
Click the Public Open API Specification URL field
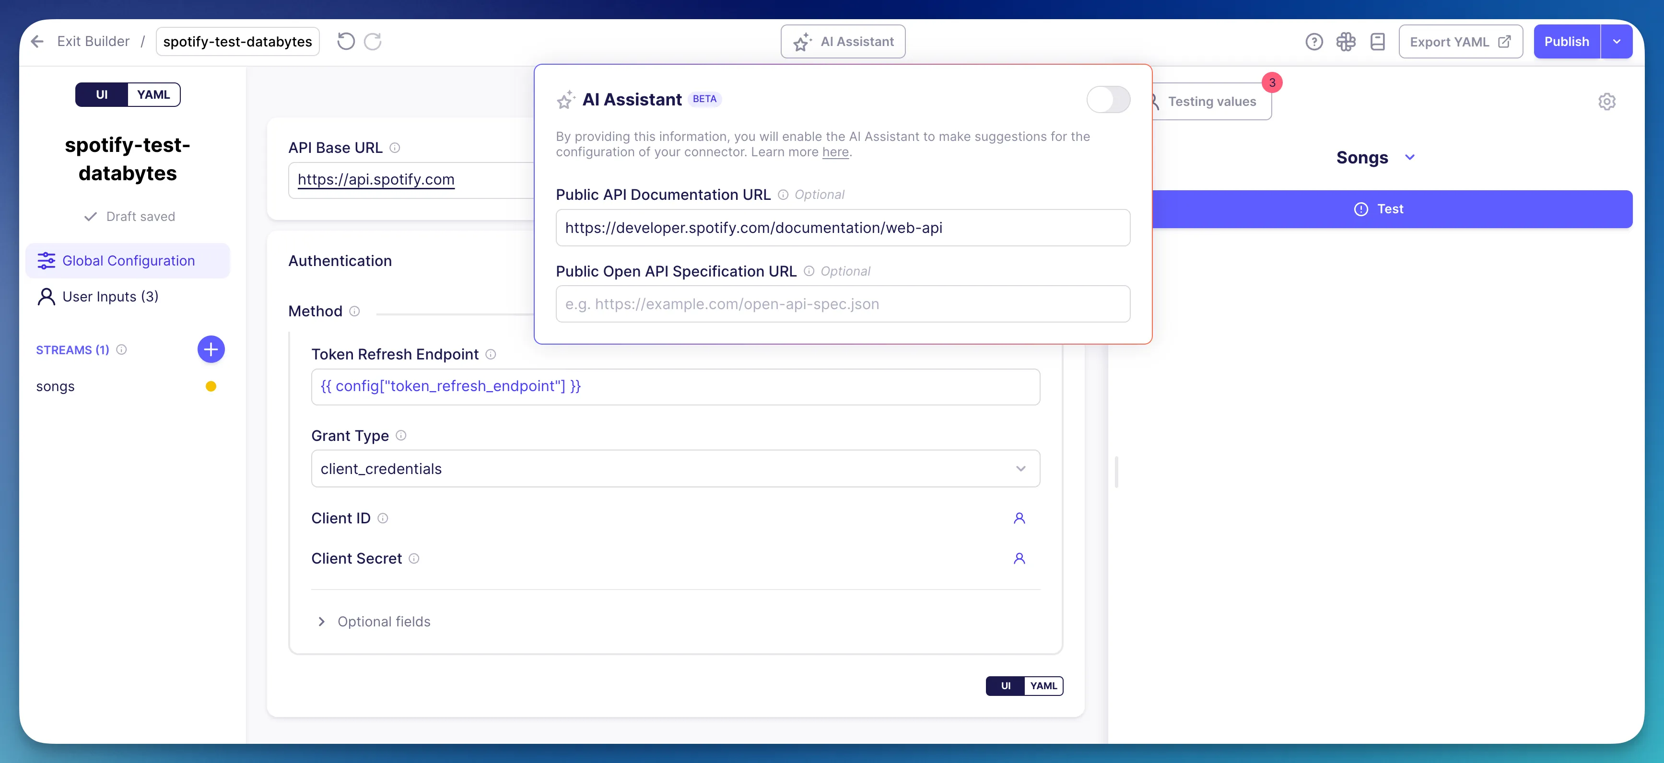[x=843, y=304]
